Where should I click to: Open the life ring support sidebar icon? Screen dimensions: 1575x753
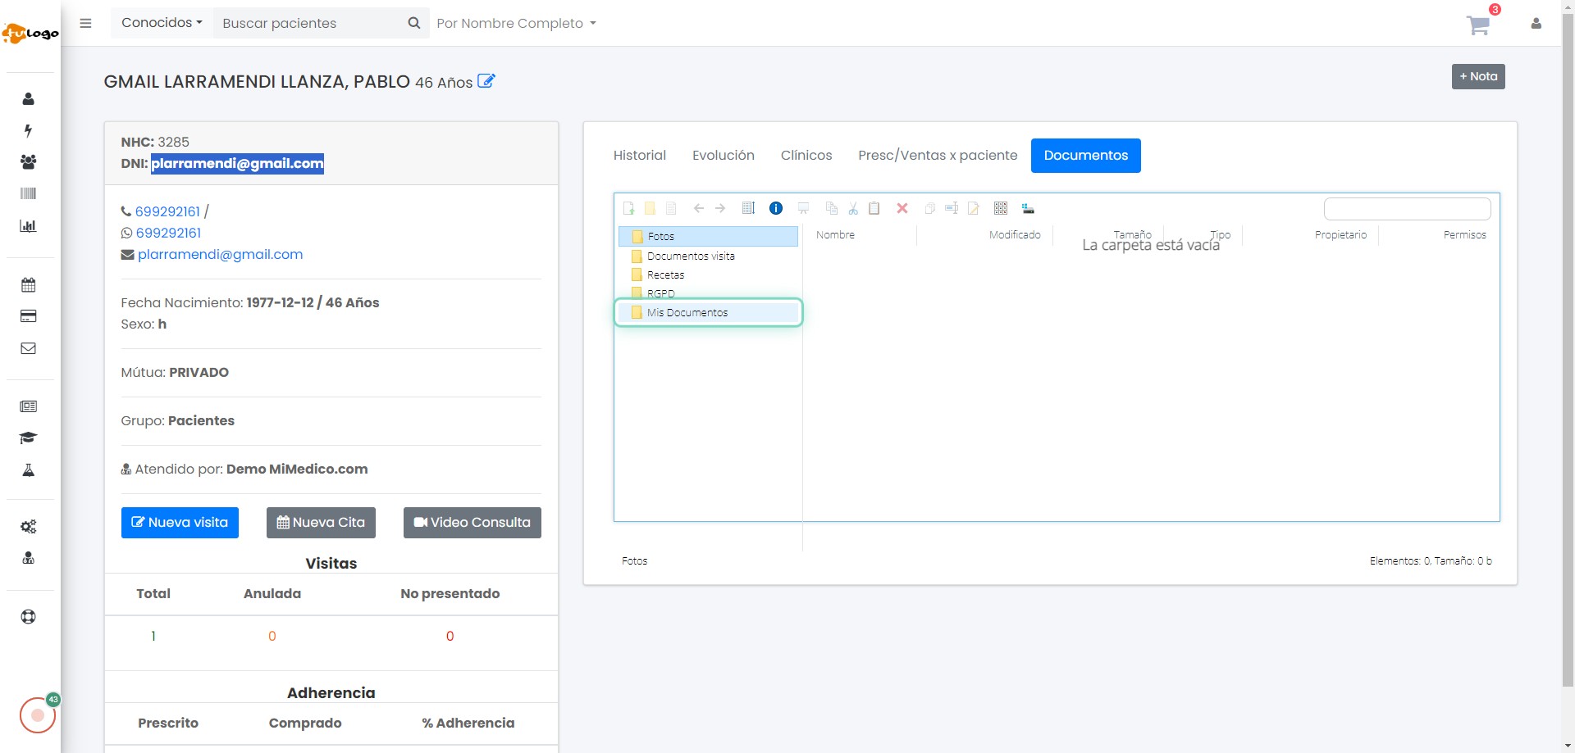click(28, 617)
